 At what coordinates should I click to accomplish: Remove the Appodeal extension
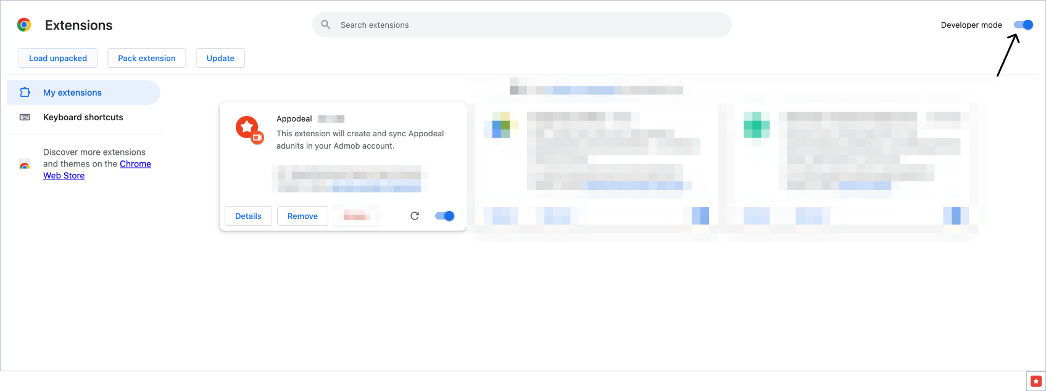302,216
